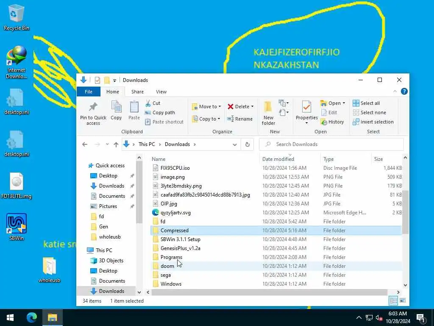The height and width of the screenshot is (326, 434).
Task: Select FD13LITE.img on the desktop
Action: [17, 186]
